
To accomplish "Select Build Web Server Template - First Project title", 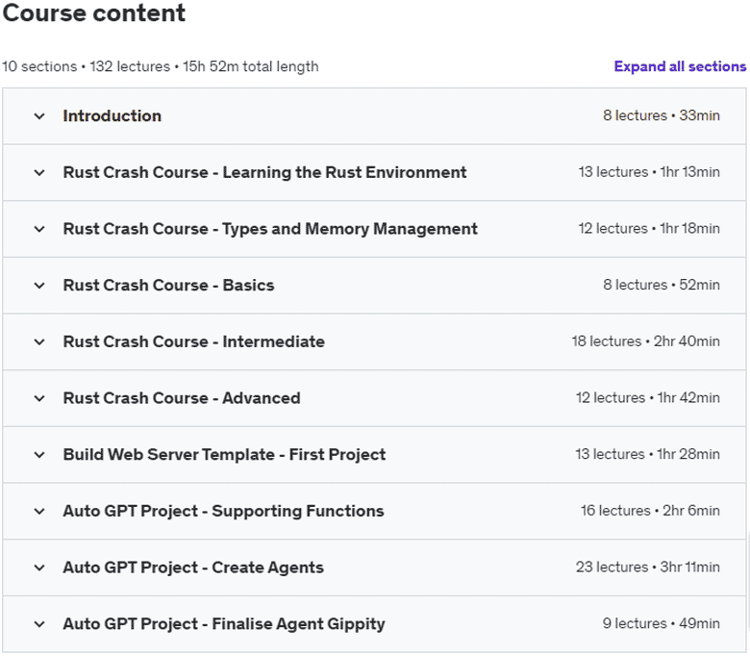I will click(x=224, y=455).
